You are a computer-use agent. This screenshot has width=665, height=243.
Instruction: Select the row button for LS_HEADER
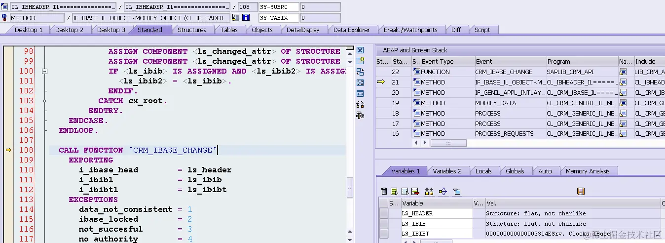click(383, 213)
